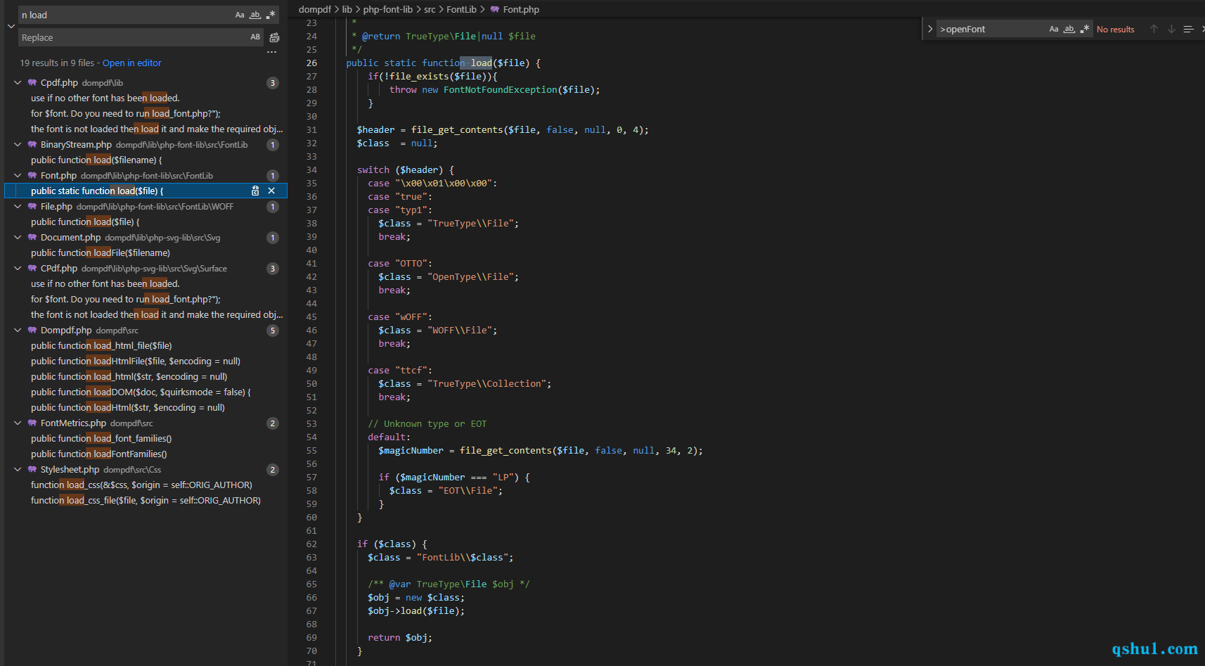Screen dimensions: 1205x666
Task: Open match 'function load_css_file($file, $origin...'
Action: coord(146,500)
